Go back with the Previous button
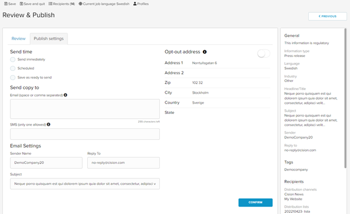The width and height of the screenshot is (350, 214). coord(327,16)
